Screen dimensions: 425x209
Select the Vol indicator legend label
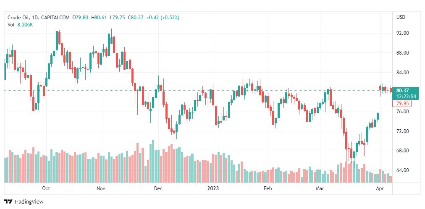[11, 25]
